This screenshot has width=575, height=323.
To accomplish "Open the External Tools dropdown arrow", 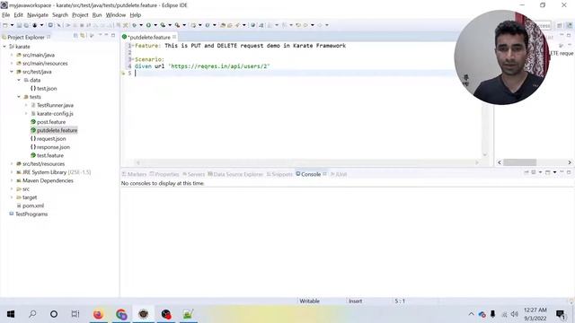I will pyautogui.click(x=184, y=25).
